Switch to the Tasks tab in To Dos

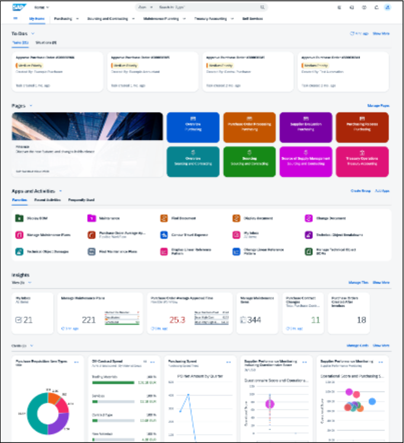click(20, 43)
